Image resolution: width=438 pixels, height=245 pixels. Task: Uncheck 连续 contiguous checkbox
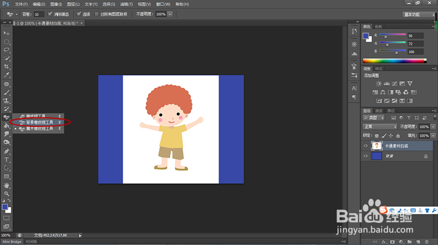coord(79,14)
